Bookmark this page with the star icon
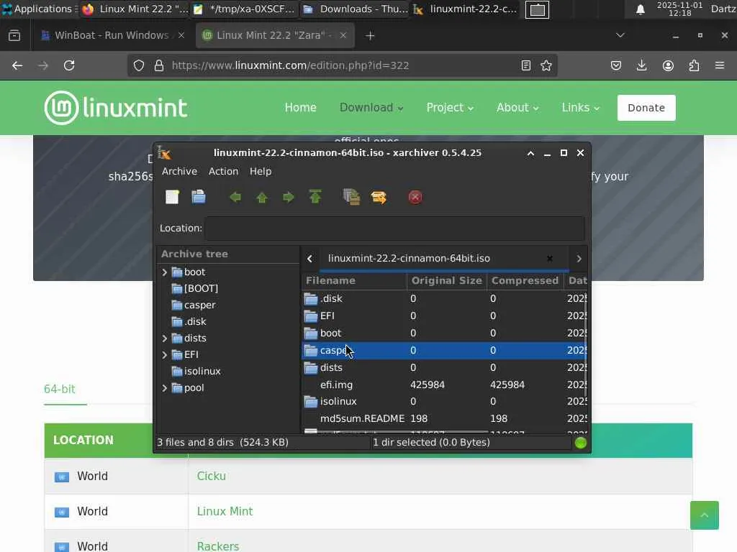The height and width of the screenshot is (552, 737). [546, 65]
